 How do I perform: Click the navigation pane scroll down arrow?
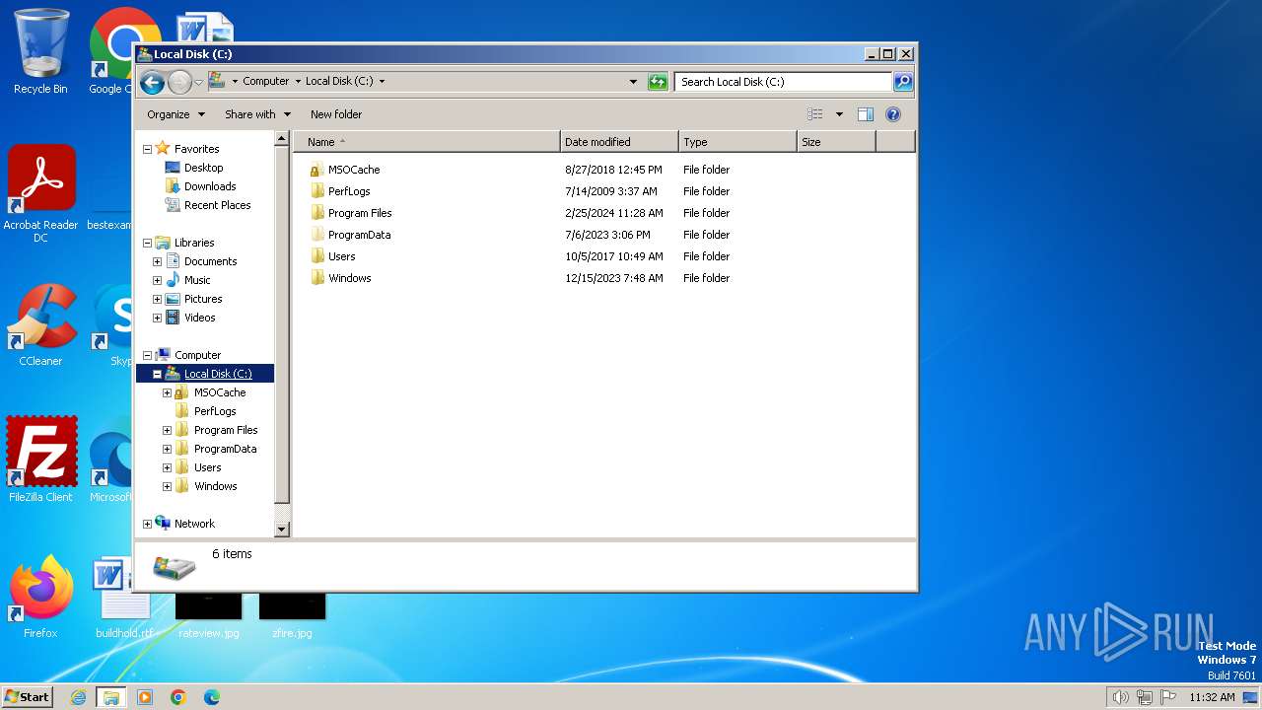pos(281,530)
